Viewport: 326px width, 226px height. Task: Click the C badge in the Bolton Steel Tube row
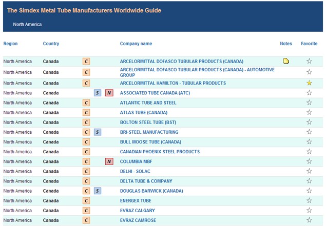(x=86, y=122)
